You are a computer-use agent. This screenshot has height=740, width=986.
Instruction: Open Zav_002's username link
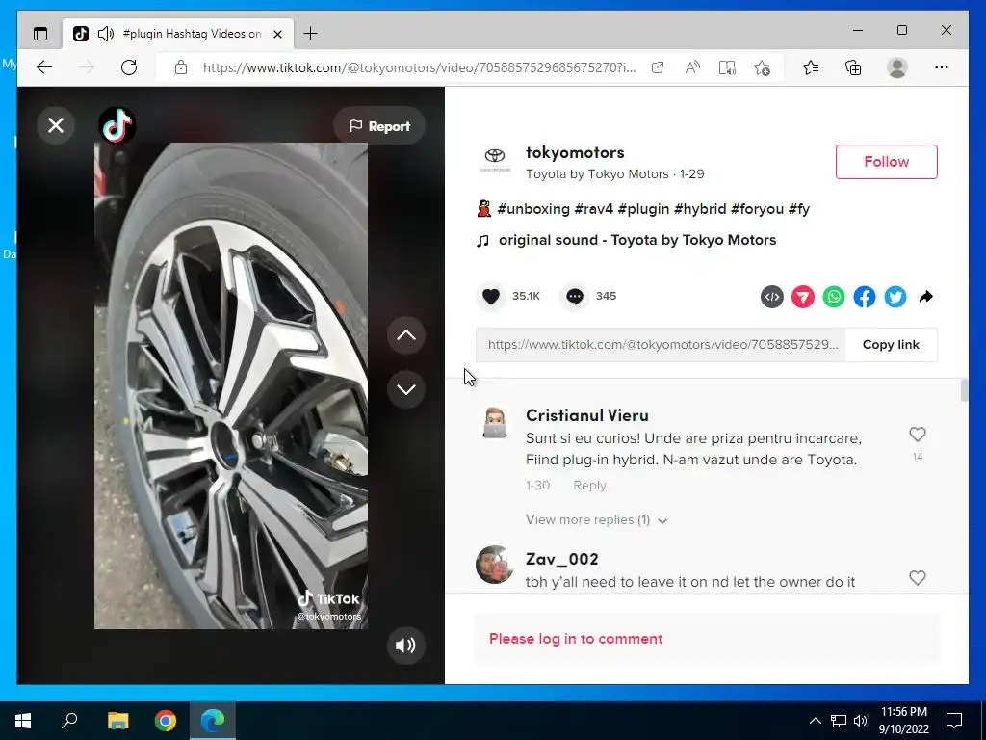tap(561, 560)
